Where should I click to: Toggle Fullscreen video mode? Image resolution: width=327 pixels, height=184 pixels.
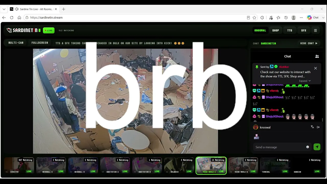pos(40,43)
